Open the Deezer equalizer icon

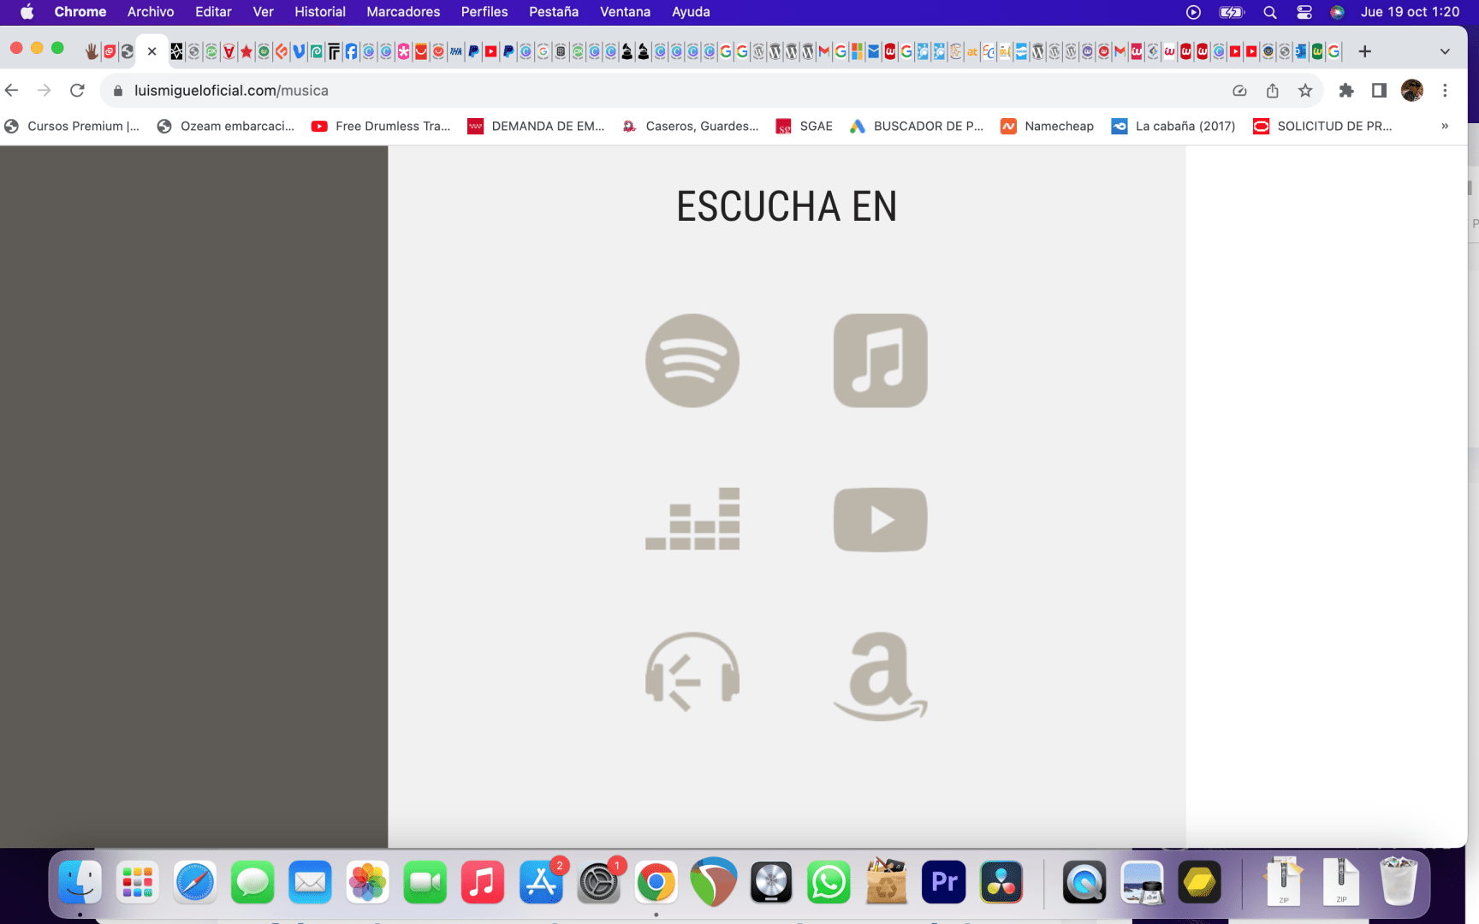point(692,518)
